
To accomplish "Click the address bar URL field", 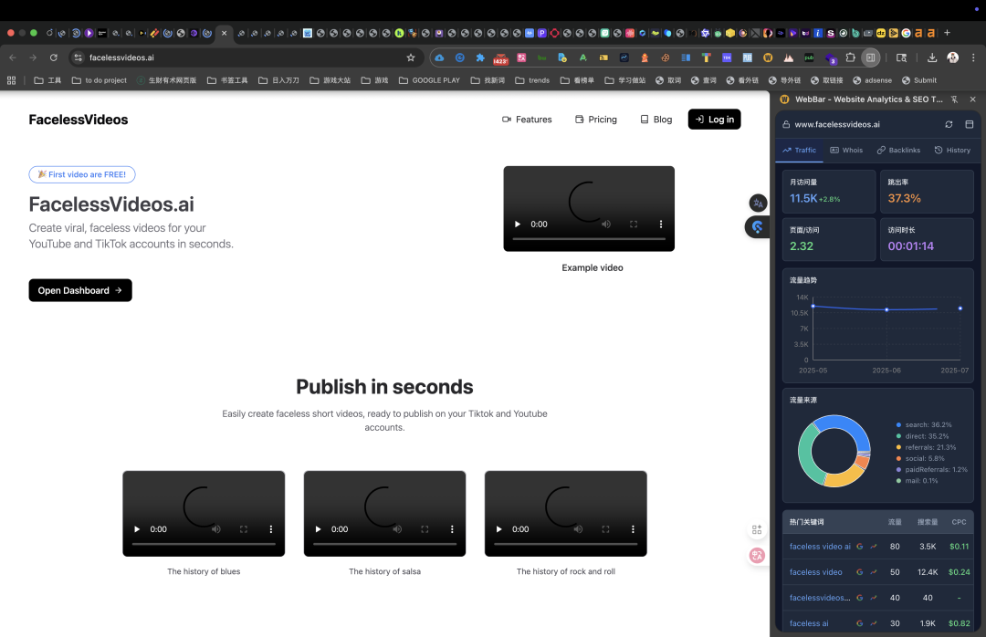I will (x=246, y=57).
